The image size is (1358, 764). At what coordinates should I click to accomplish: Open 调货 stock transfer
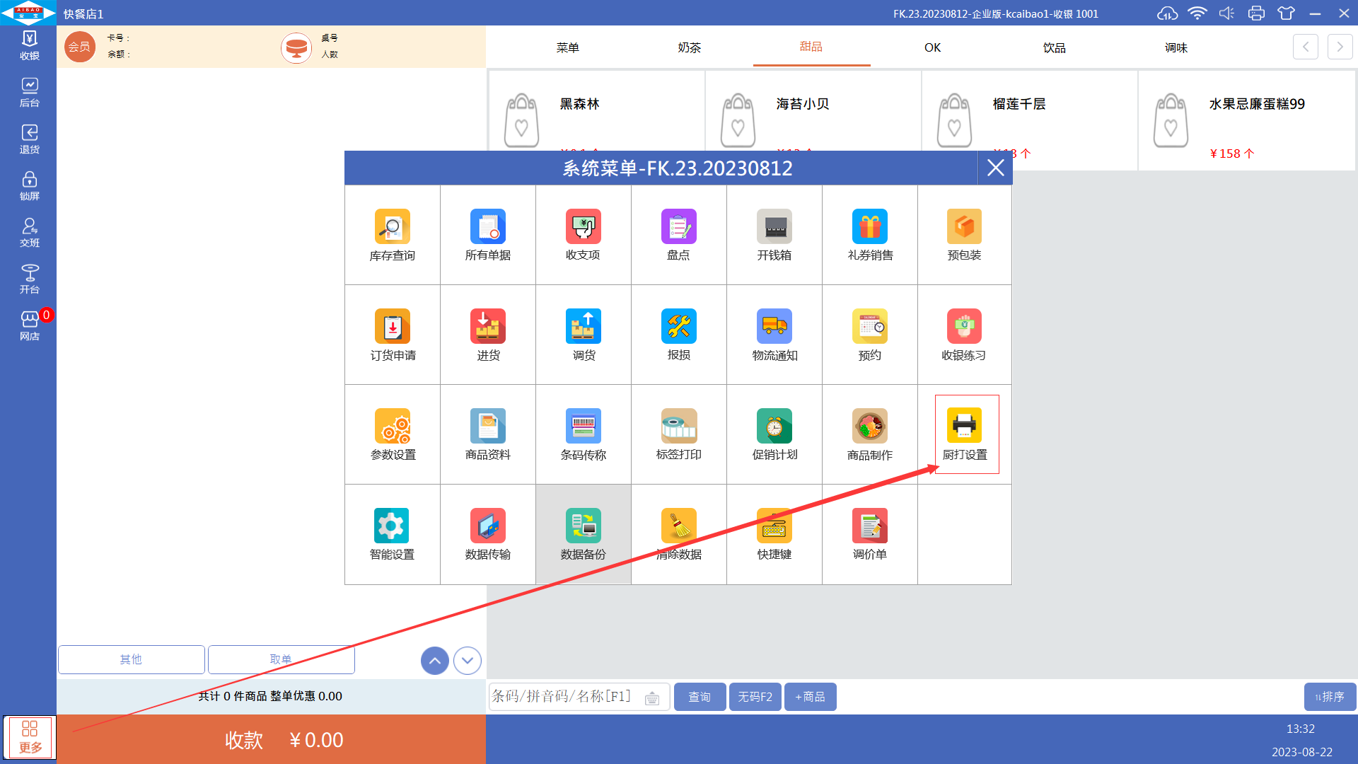tap(584, 335)
